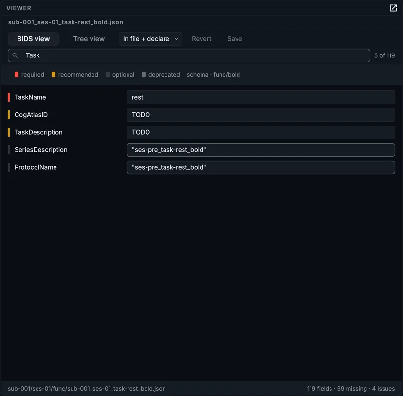Select the SeriesDescription field label

[x=41, y=150]
